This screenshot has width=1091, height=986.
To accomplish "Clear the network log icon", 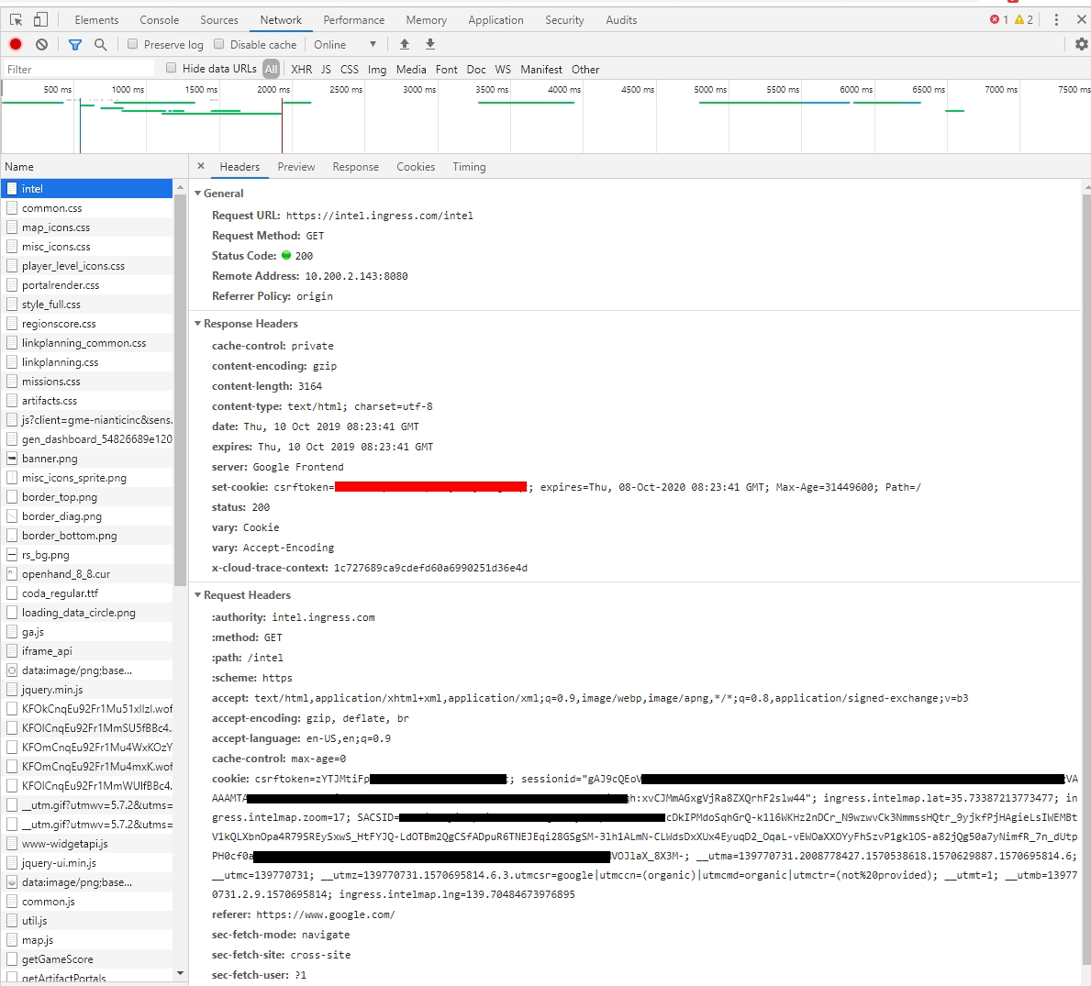I will click(41, 45).
